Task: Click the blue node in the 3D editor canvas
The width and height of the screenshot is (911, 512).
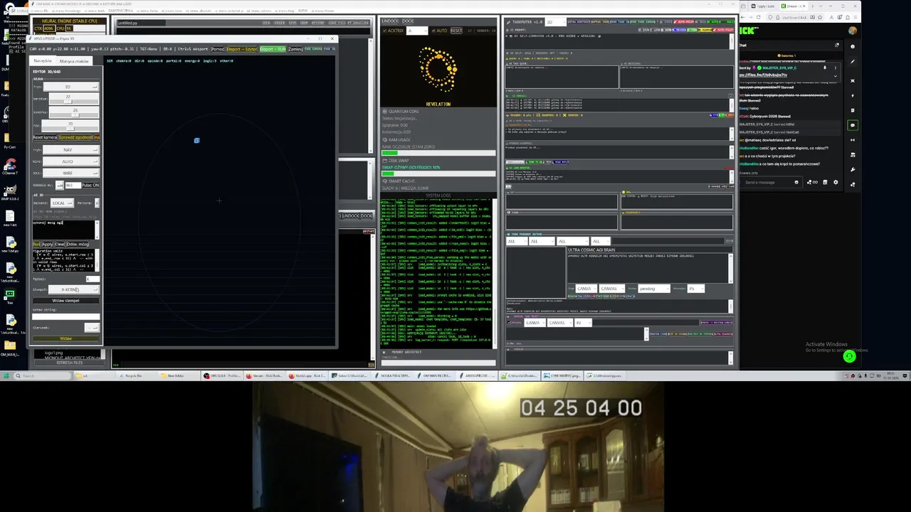Action: pos(197,140)
